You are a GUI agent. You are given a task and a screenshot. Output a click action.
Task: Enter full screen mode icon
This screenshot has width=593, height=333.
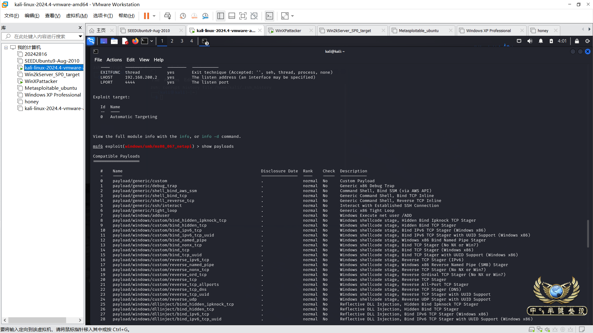point(243,16)
